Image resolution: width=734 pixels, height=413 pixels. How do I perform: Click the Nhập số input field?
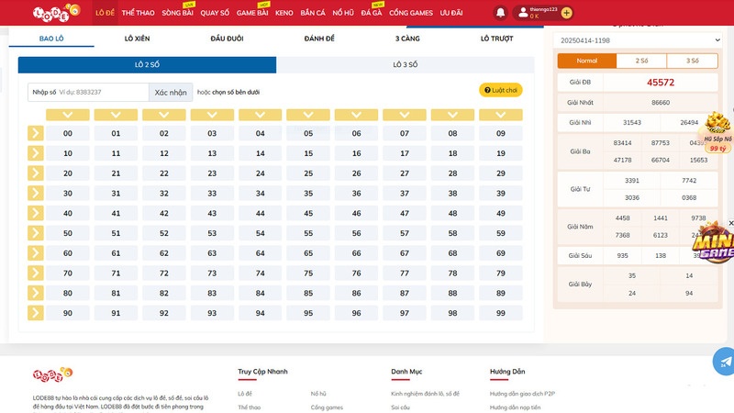click(x=101, y=93)
